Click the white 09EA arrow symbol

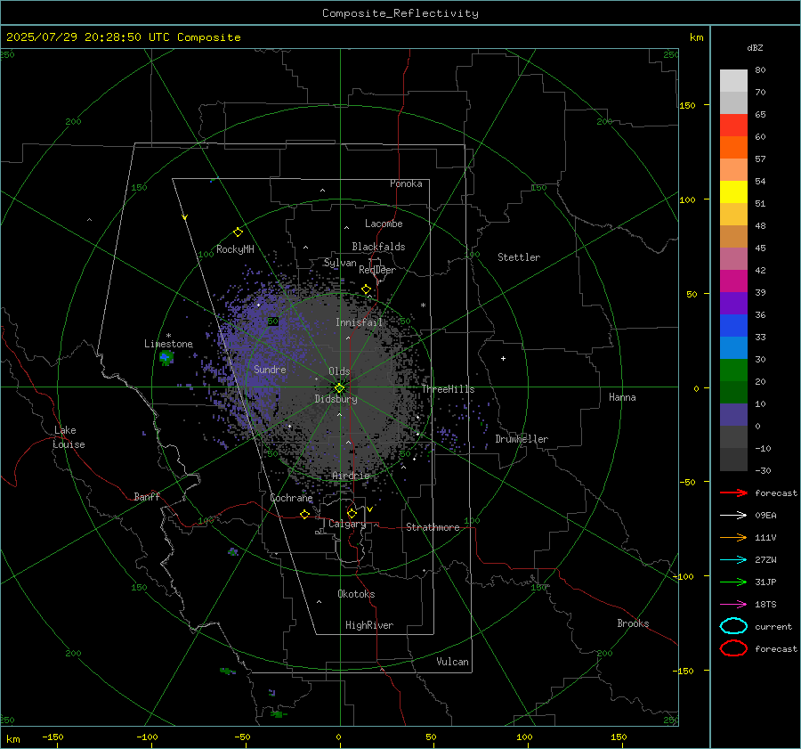point(733,515)
